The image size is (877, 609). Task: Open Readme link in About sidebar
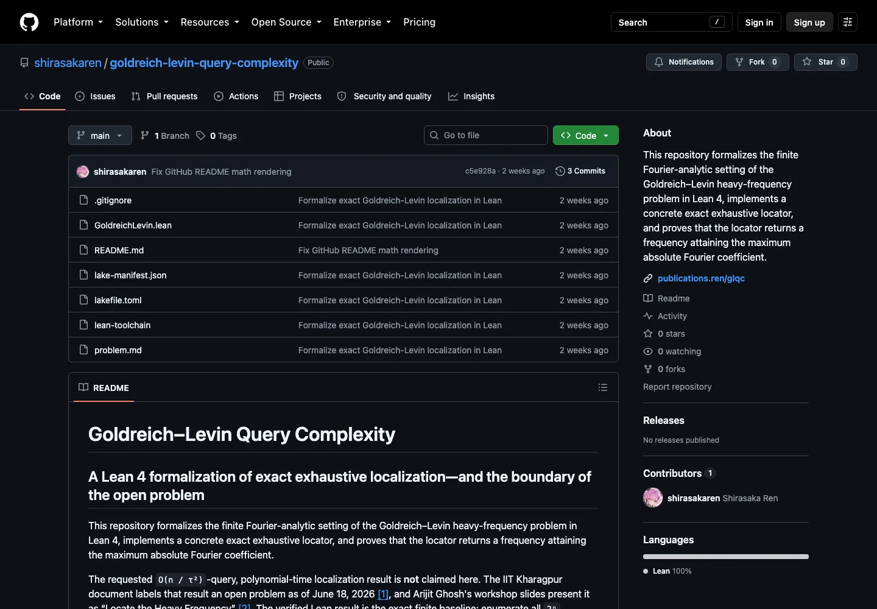click(x=666, y=298)
